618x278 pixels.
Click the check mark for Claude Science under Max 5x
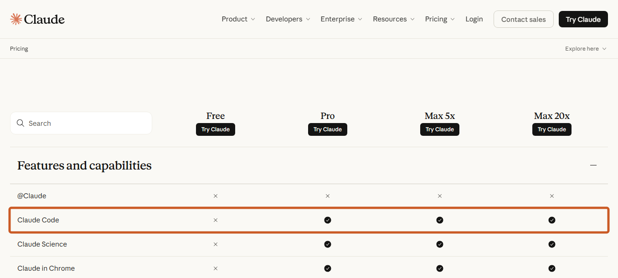click(440, 244)
